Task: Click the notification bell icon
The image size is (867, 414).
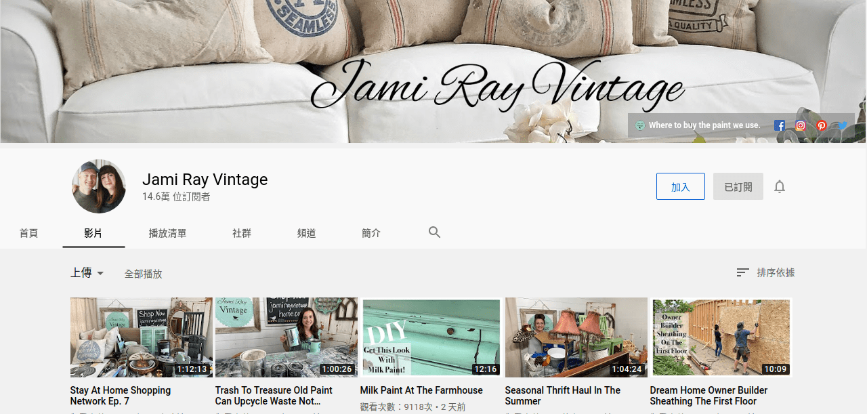Action: (780, 186)
